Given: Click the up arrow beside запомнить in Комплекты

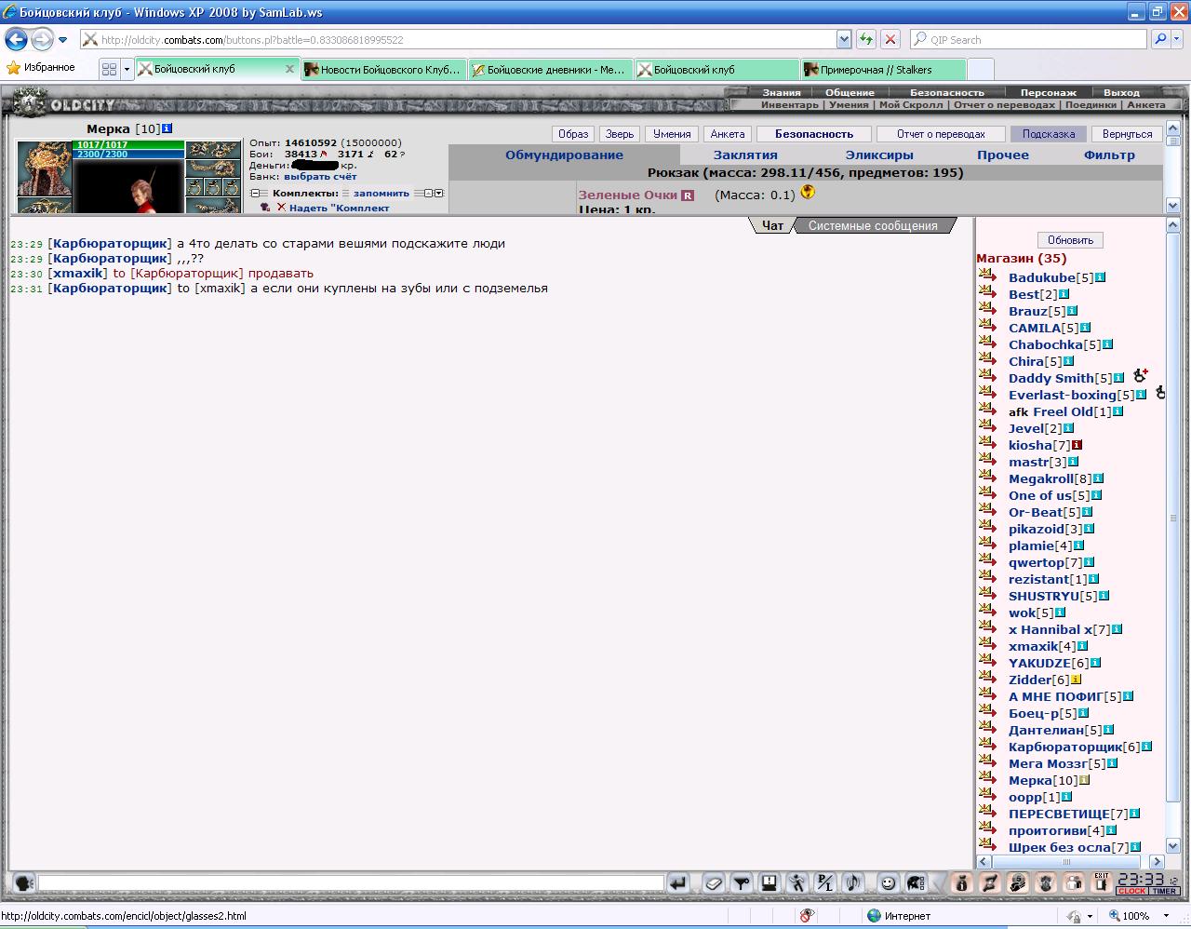Looking at the screenshot, I should point(428,193).
